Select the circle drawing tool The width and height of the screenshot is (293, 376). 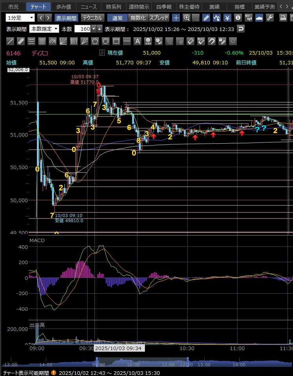(x=106, y=41)
